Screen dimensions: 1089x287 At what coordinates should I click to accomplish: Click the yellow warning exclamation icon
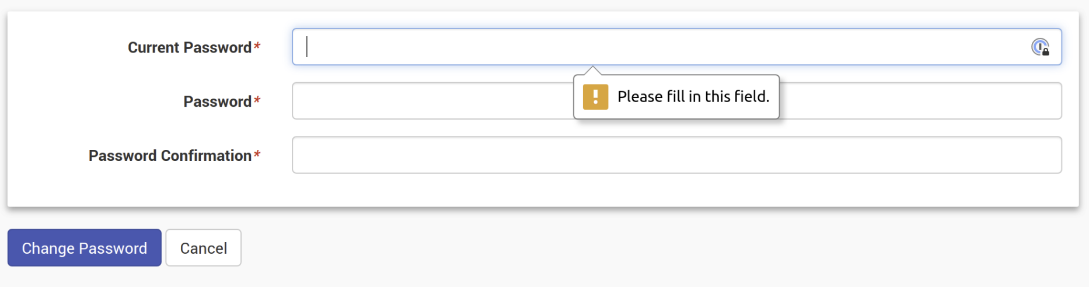coord(595,97)
